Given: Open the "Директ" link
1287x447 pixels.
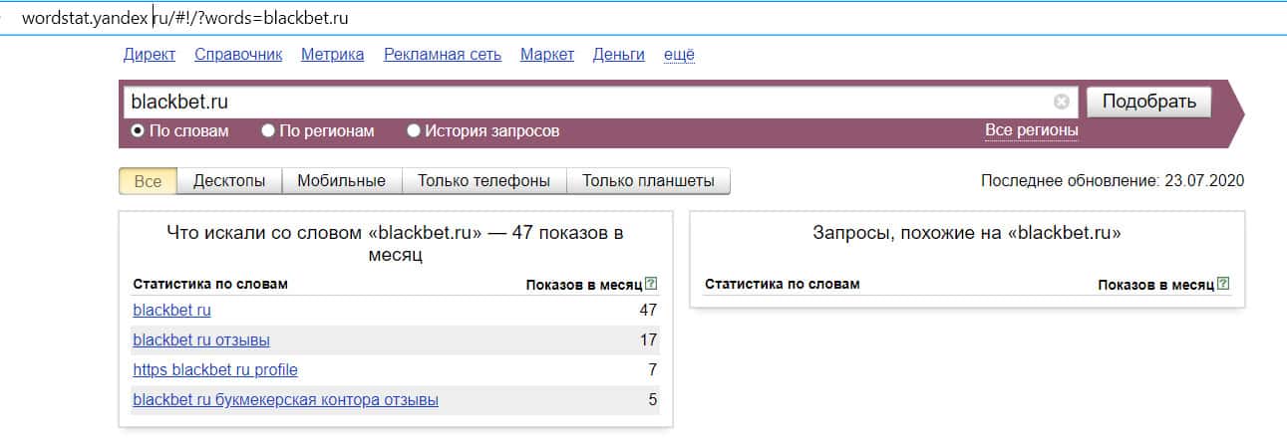Looking at the screenshot, I should [x=150, y=55].
